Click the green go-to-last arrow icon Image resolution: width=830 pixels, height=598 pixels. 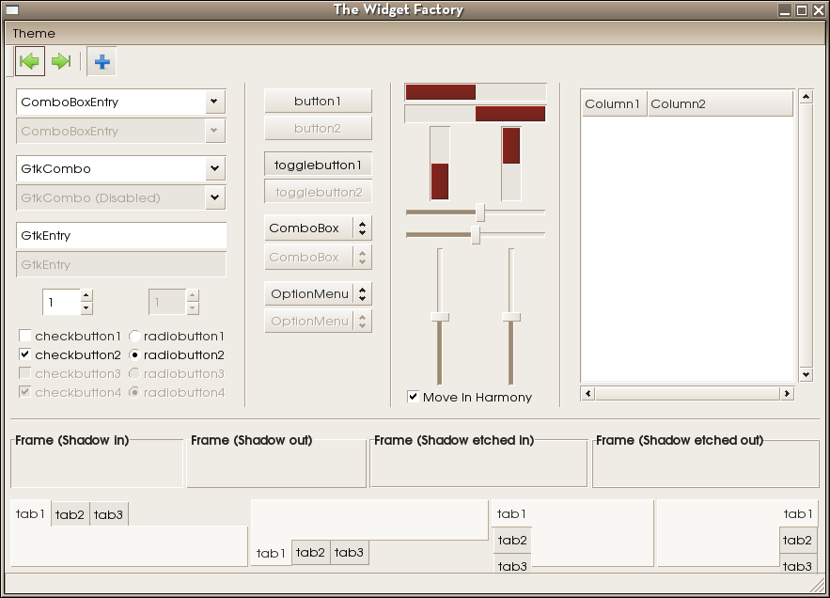61,61
